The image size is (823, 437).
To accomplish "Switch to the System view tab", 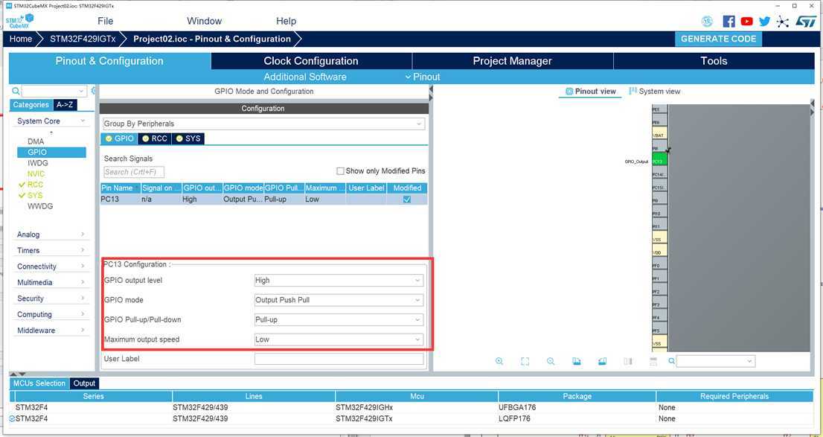I will (655, 92).
